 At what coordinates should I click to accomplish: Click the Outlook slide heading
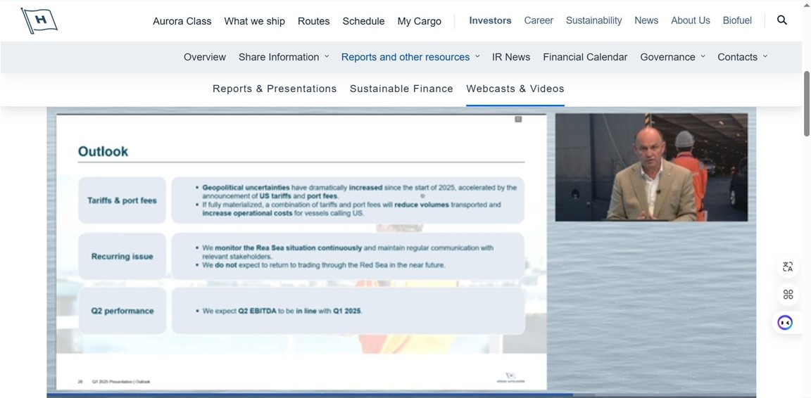click(x=103, y=151)
